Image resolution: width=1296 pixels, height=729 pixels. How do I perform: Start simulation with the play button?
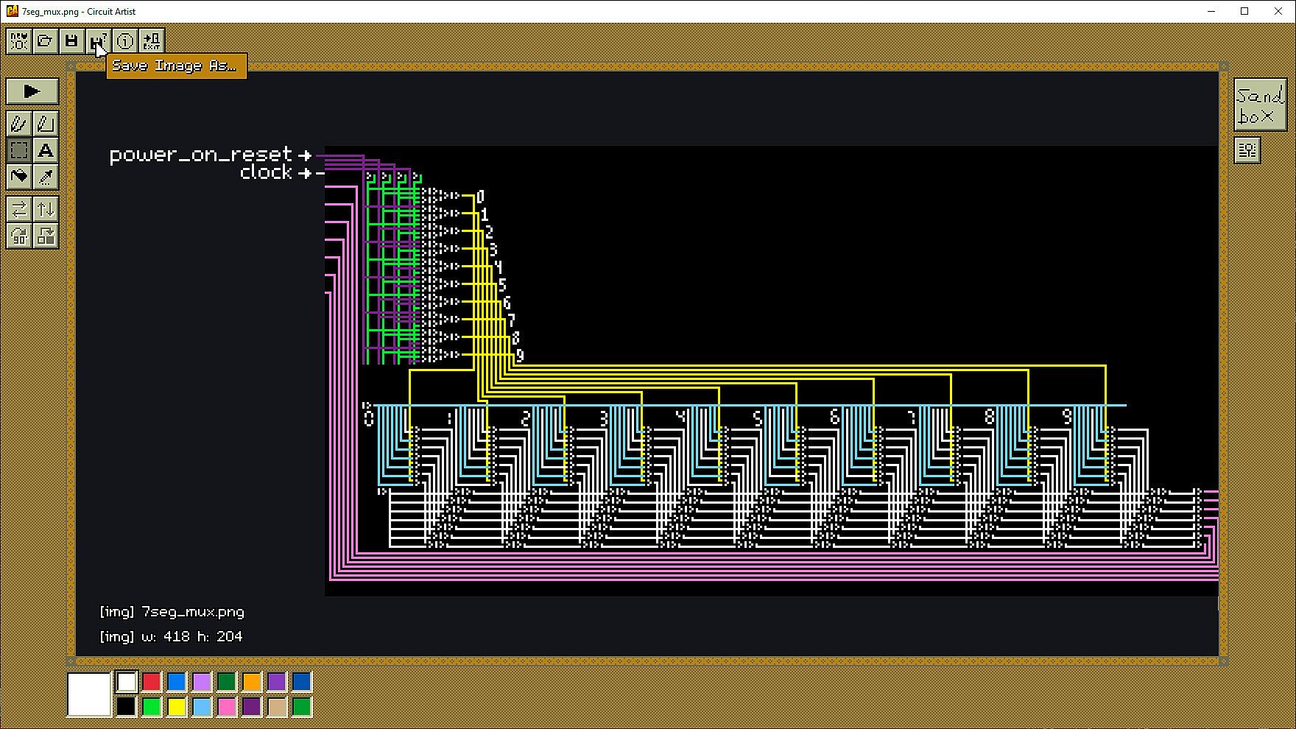(32, 91)
